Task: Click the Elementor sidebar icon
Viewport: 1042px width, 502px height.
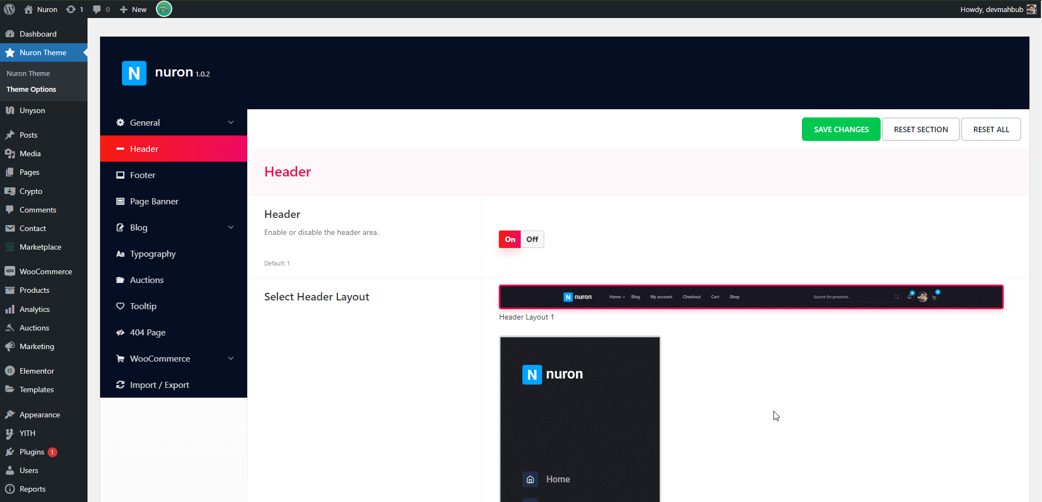Action: [10, 371]
